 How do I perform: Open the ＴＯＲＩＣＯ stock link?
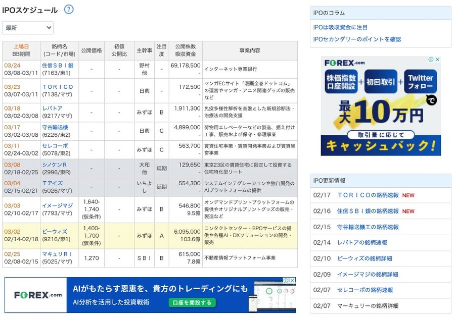point(58,87)
